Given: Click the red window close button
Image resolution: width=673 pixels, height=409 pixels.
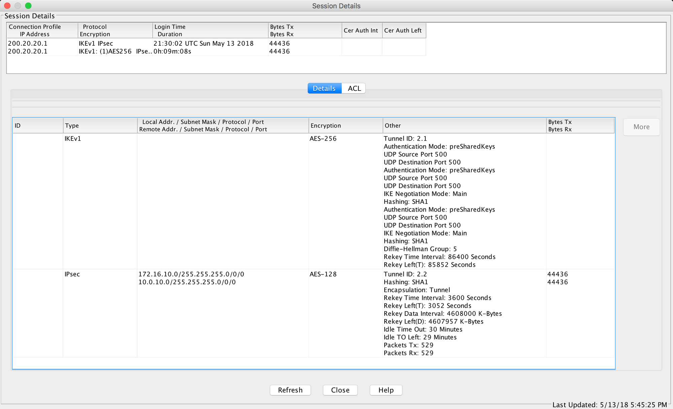Looking at the screenshot, I should 7,6.
